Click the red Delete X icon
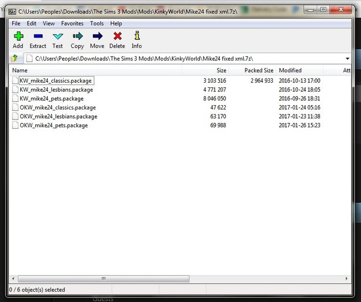The image size is (361, 302). pyautogui.click(x=117, y=36)
